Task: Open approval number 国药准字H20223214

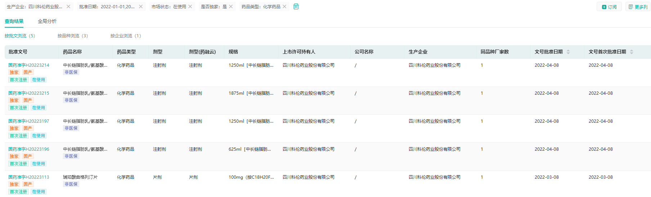Action: (x=29, y=65)
